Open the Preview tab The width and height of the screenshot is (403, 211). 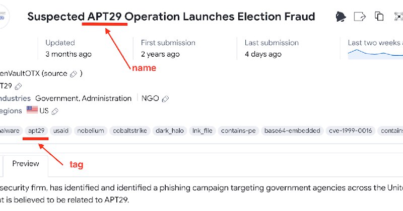coord(26,164)
